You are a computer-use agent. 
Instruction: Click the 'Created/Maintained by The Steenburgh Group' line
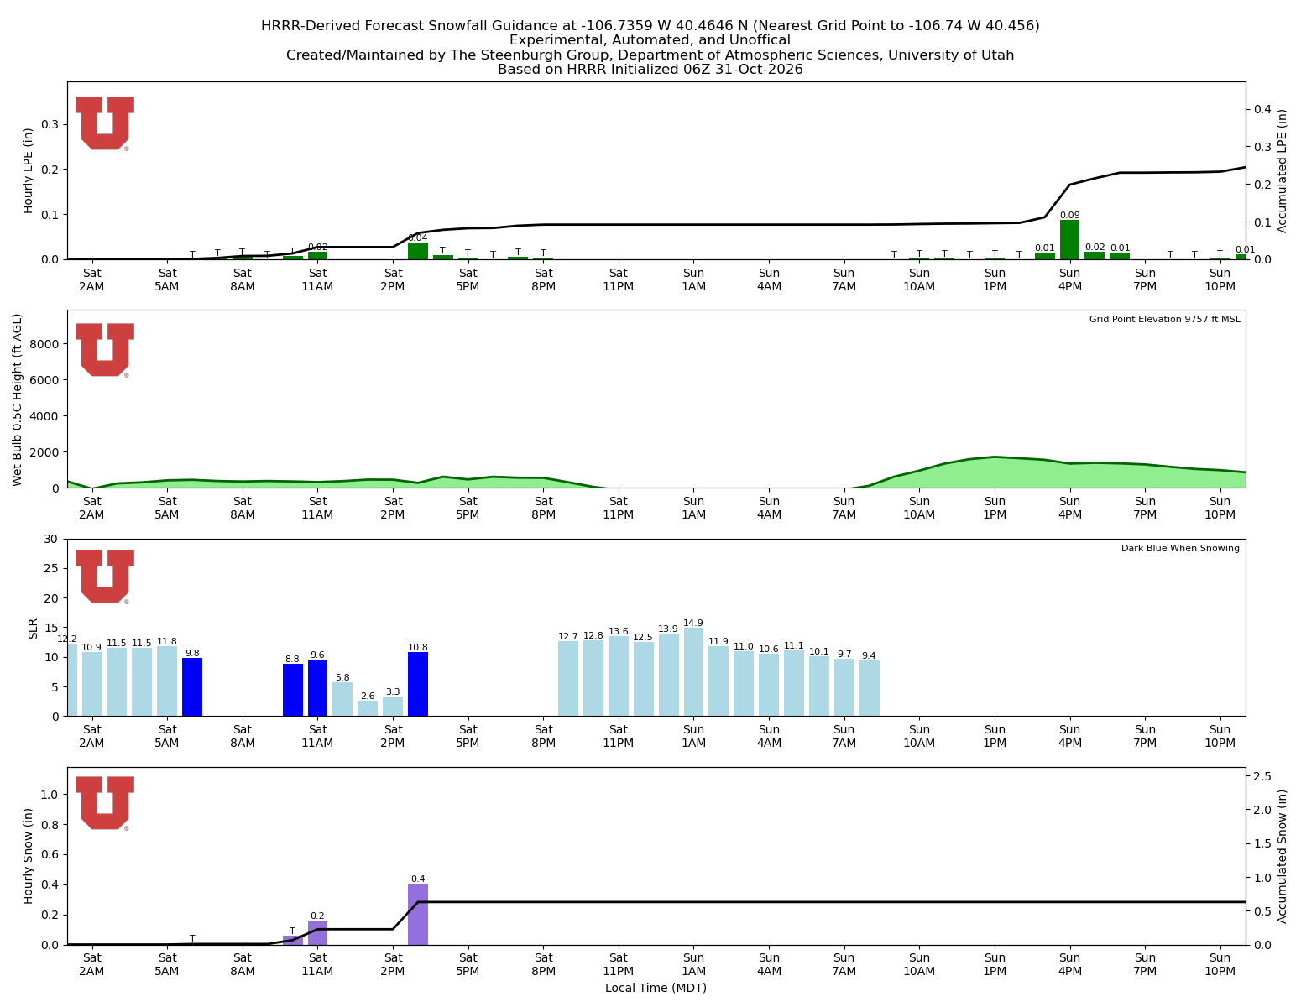click(650, 55)
